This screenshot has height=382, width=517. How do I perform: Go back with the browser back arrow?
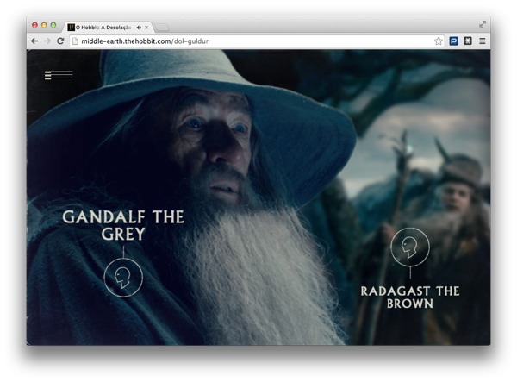click(34, 41)
